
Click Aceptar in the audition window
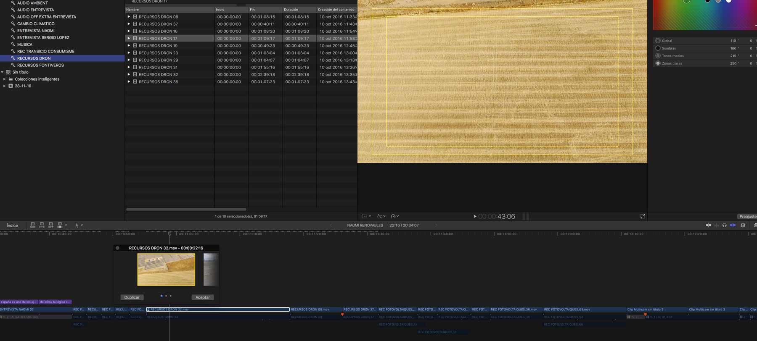coord(202,297)
